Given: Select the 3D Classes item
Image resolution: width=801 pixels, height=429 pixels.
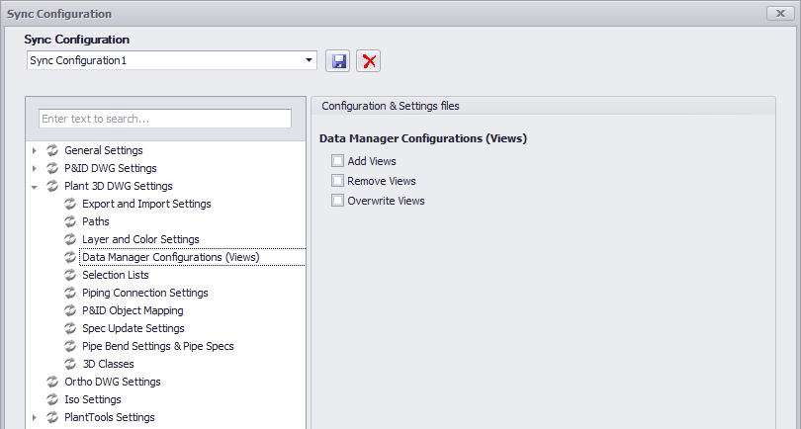Looking at the screenshot, I should [109, 364].
